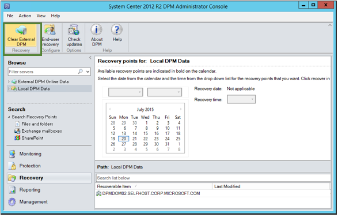Viewport: 338px width, 217px height.
Task: Select Files and folders search option
Action: [37, 124]
